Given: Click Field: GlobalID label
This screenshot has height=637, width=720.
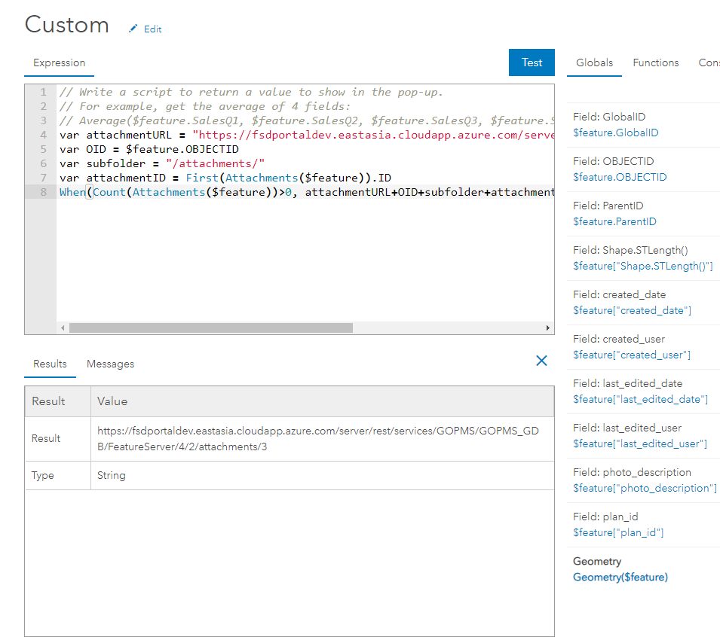Looking at the screenshot, I should pyautogui.click(x=609, y=117).
